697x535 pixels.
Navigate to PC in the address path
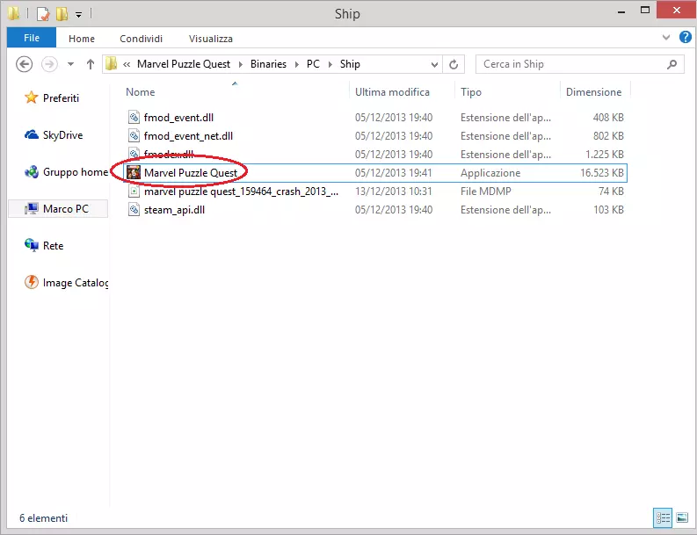point(313,64)
